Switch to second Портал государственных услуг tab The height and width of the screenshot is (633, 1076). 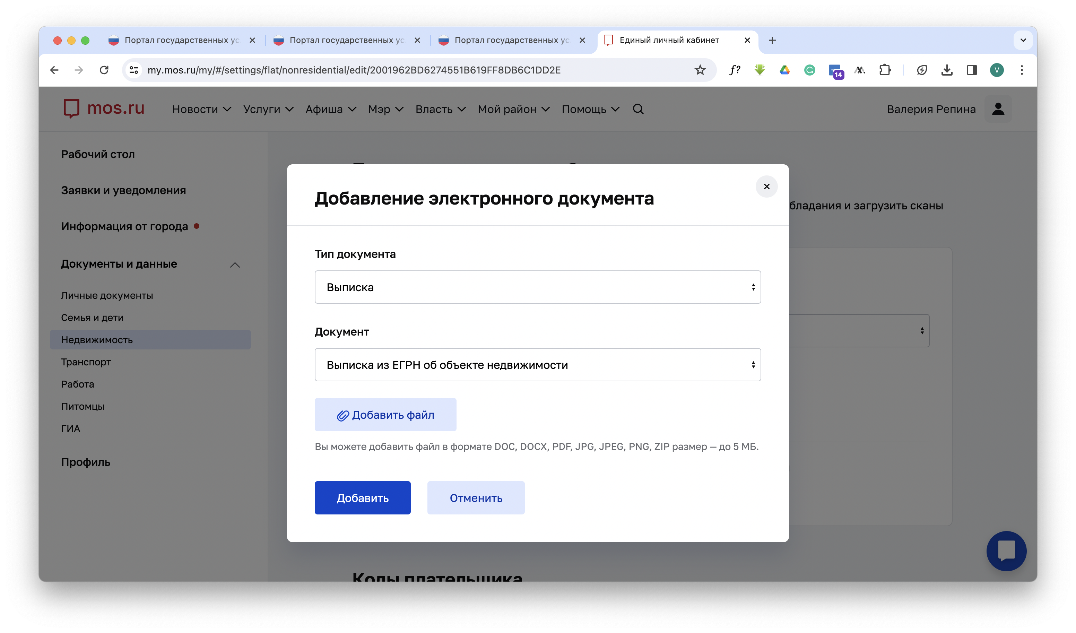(347, 40)
